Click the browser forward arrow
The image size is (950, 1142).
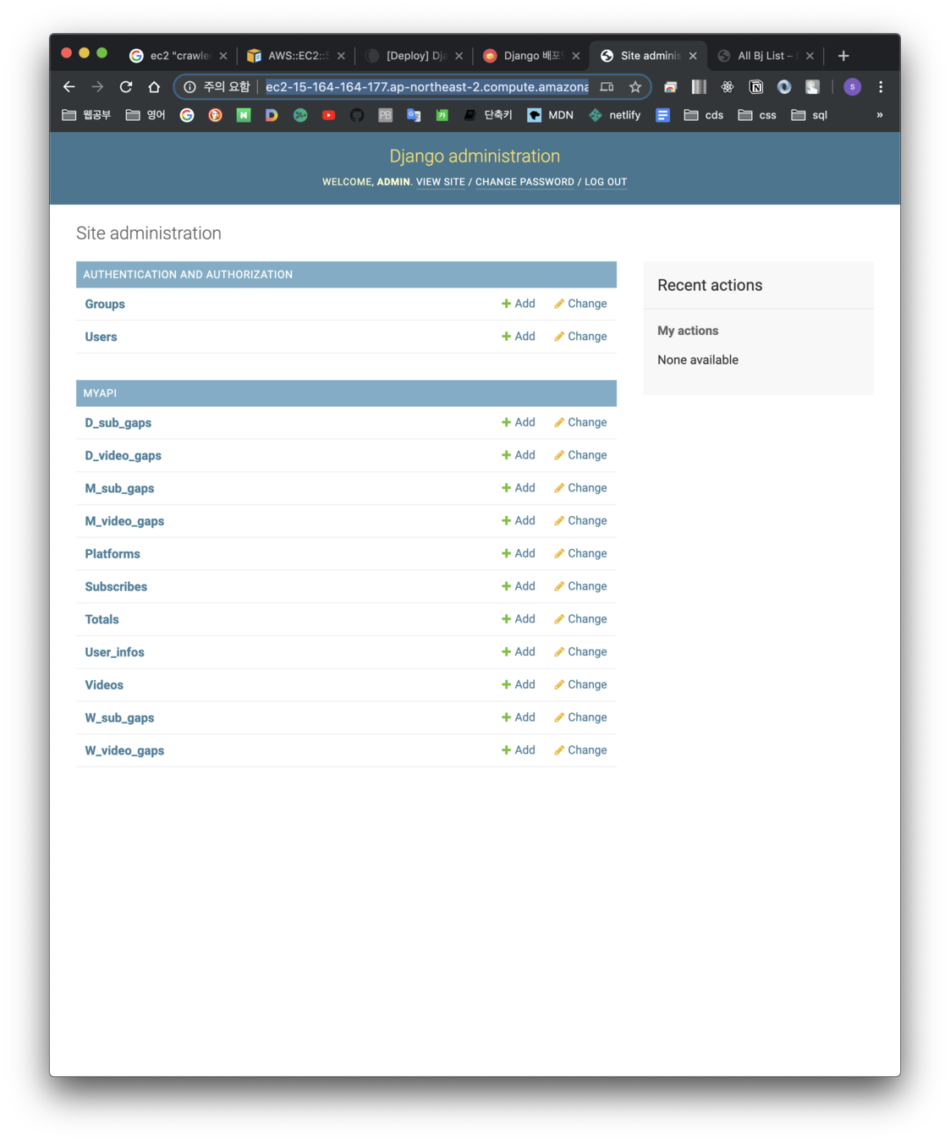[97, 87]
